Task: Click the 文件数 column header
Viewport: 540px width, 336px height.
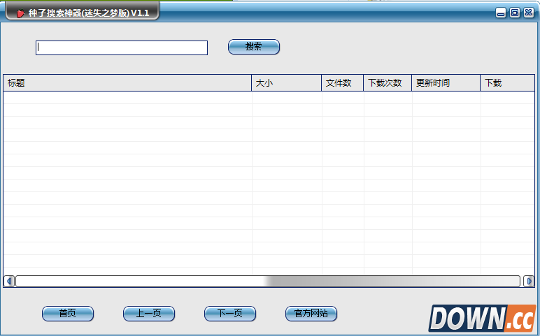Action: coord(341,83)
